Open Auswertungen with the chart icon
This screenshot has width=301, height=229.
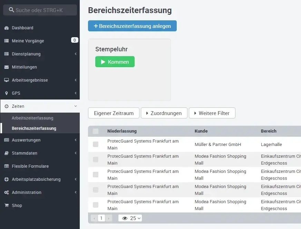(x=6, y=140)
